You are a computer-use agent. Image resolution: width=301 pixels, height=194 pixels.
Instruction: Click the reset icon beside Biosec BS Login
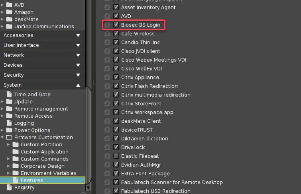tap(107, 25)
